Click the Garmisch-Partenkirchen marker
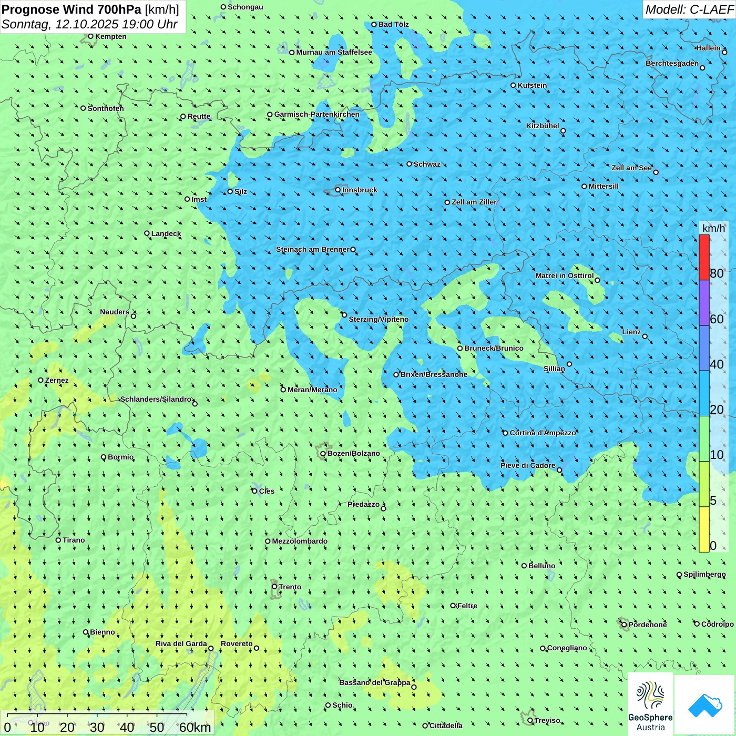736x736 pixels. pyautogui.click(x=270, y=115)
